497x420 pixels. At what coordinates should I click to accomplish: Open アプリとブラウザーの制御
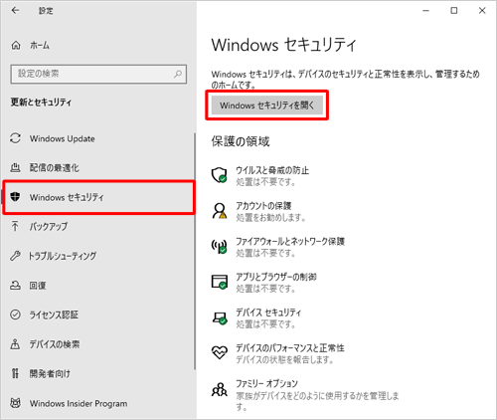276,277
